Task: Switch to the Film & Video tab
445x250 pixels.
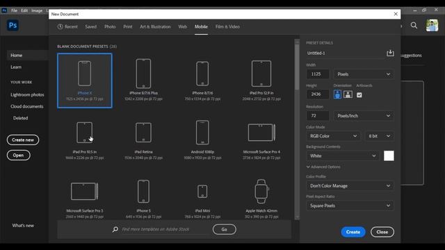Action: 227,26
